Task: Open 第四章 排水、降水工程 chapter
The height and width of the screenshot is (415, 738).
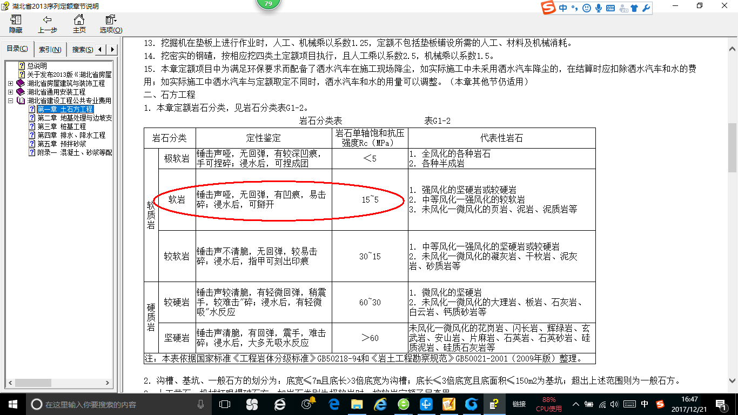Action: coord(71,135)
